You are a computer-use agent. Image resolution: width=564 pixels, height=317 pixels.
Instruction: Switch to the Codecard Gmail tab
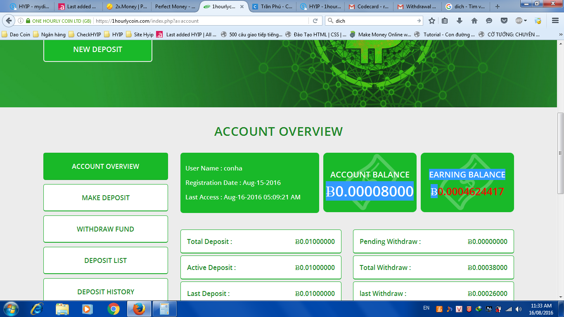click(x=369, y=7)
